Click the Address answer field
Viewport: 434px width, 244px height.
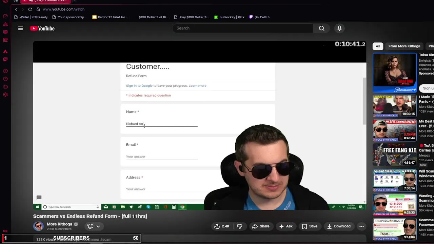[162, 189]
